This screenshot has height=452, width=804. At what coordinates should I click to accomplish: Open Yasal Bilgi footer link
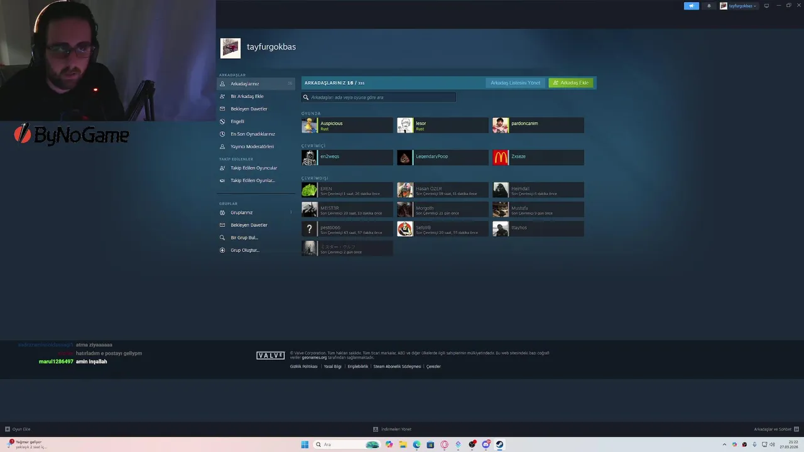[332, 367]
